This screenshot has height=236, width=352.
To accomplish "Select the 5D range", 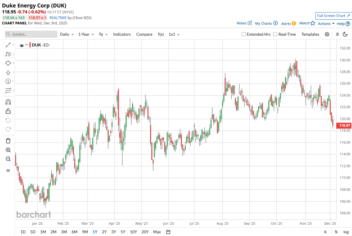I will point(33,232).
